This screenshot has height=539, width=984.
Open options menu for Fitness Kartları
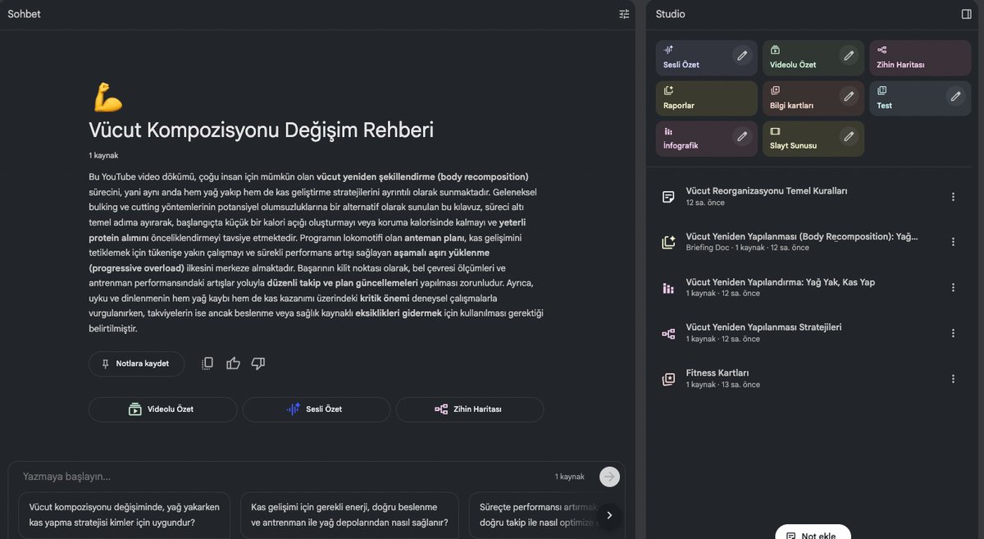[x=953, y=379]
